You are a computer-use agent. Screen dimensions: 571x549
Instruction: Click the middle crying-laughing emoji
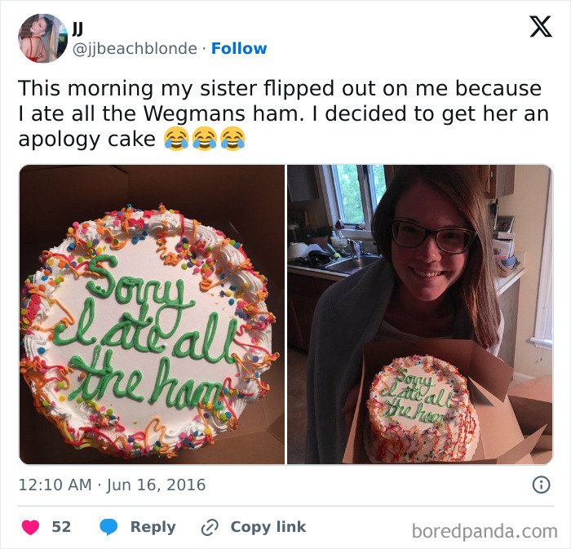[x=205, y=139]
